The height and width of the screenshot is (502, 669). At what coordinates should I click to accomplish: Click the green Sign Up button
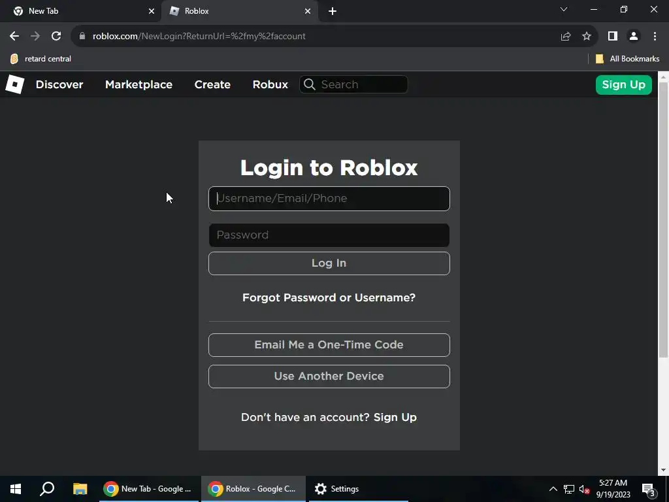(x=623, y=84)
